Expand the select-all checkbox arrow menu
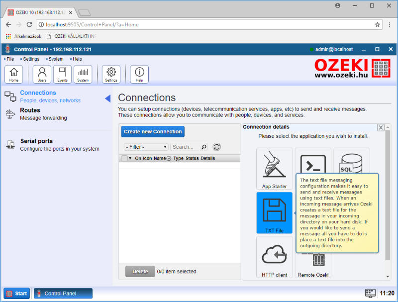The width and height of the screenshot is (398, 302). pos(130,158)
